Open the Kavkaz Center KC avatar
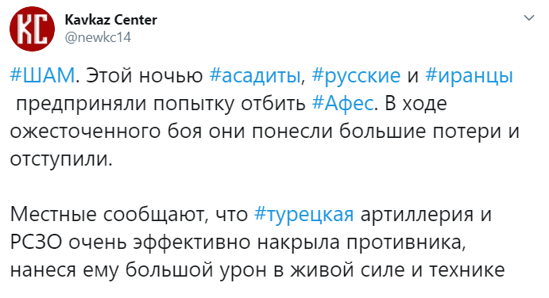This screenshot has height=298, width=549. click(x=32, y=29)
